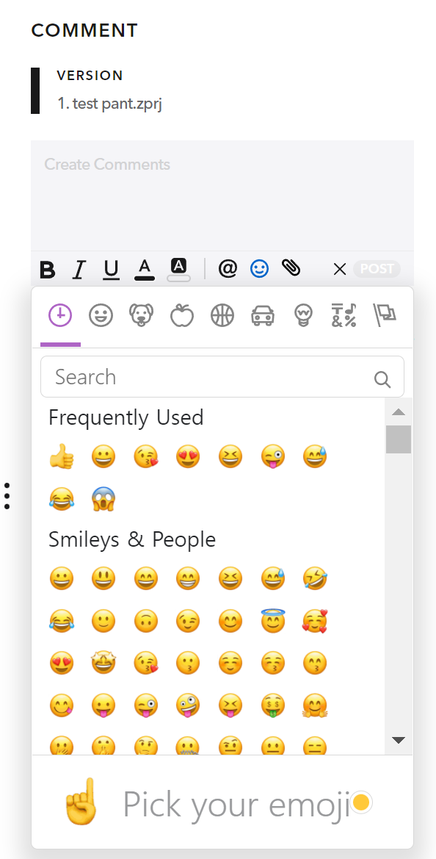Click the emoji list scroll down arrow
Image resolution: width=436 pixels, height=859 pixels.
point(399,740)
